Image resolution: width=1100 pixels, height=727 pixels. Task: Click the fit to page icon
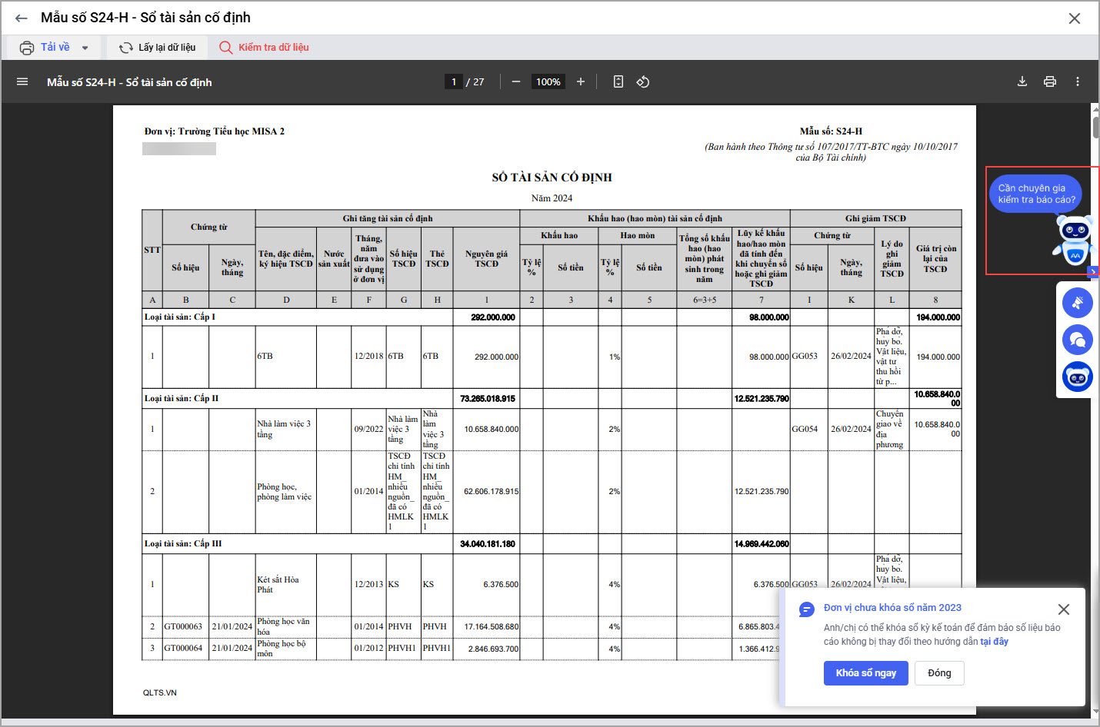coord(618,81)
